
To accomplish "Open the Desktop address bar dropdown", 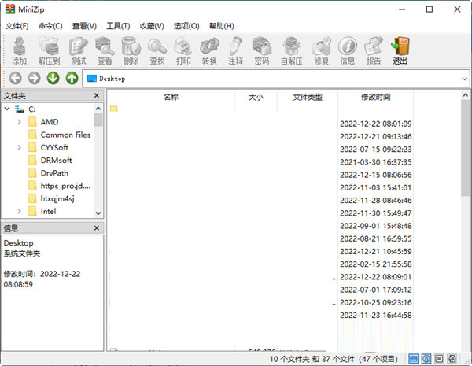I will [x=464, y=79].
